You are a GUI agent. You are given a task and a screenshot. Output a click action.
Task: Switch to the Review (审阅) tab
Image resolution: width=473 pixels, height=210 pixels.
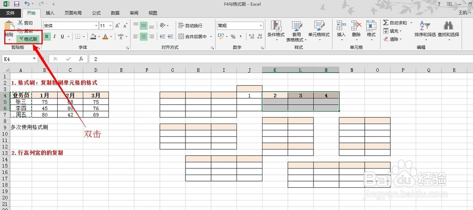(x=134, y=13)
